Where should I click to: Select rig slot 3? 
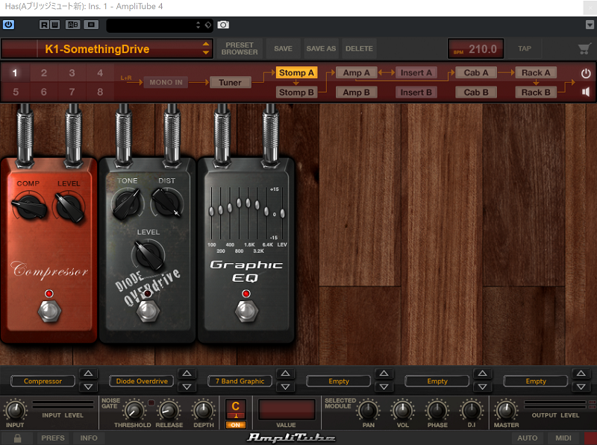(72, 72)
